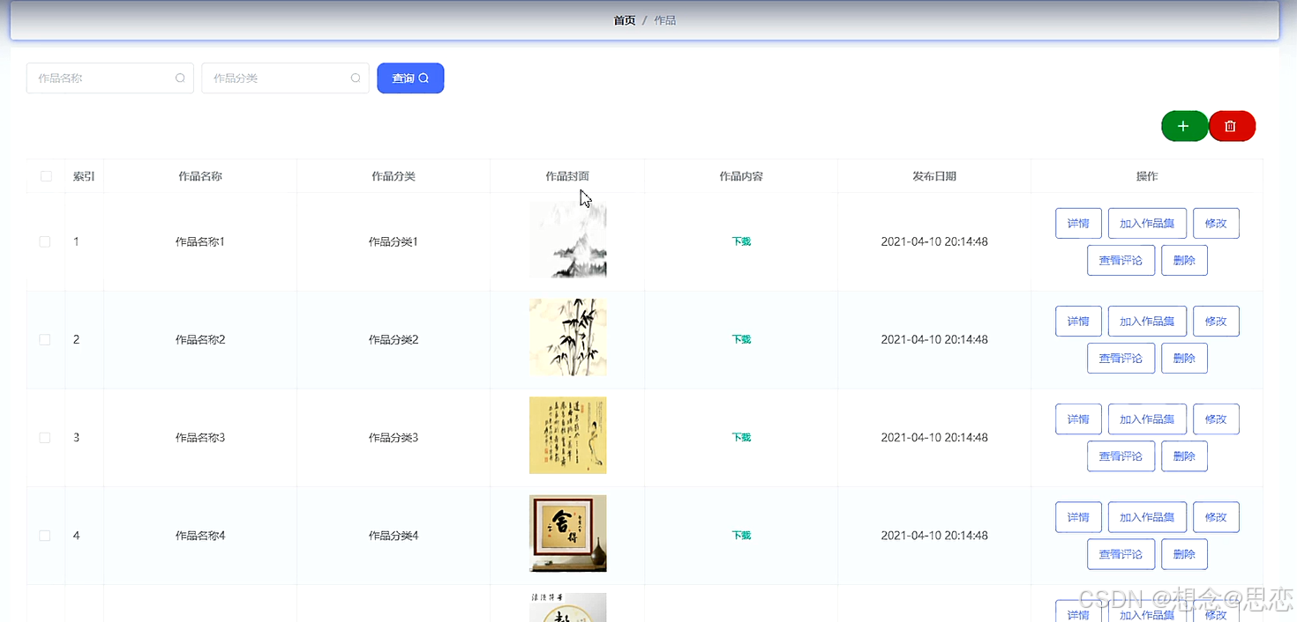Click 查看评论 for 作品名称4
The width and height of the screenshot is (1297, 622).
pyautogui.click(x=1121, y=554)
